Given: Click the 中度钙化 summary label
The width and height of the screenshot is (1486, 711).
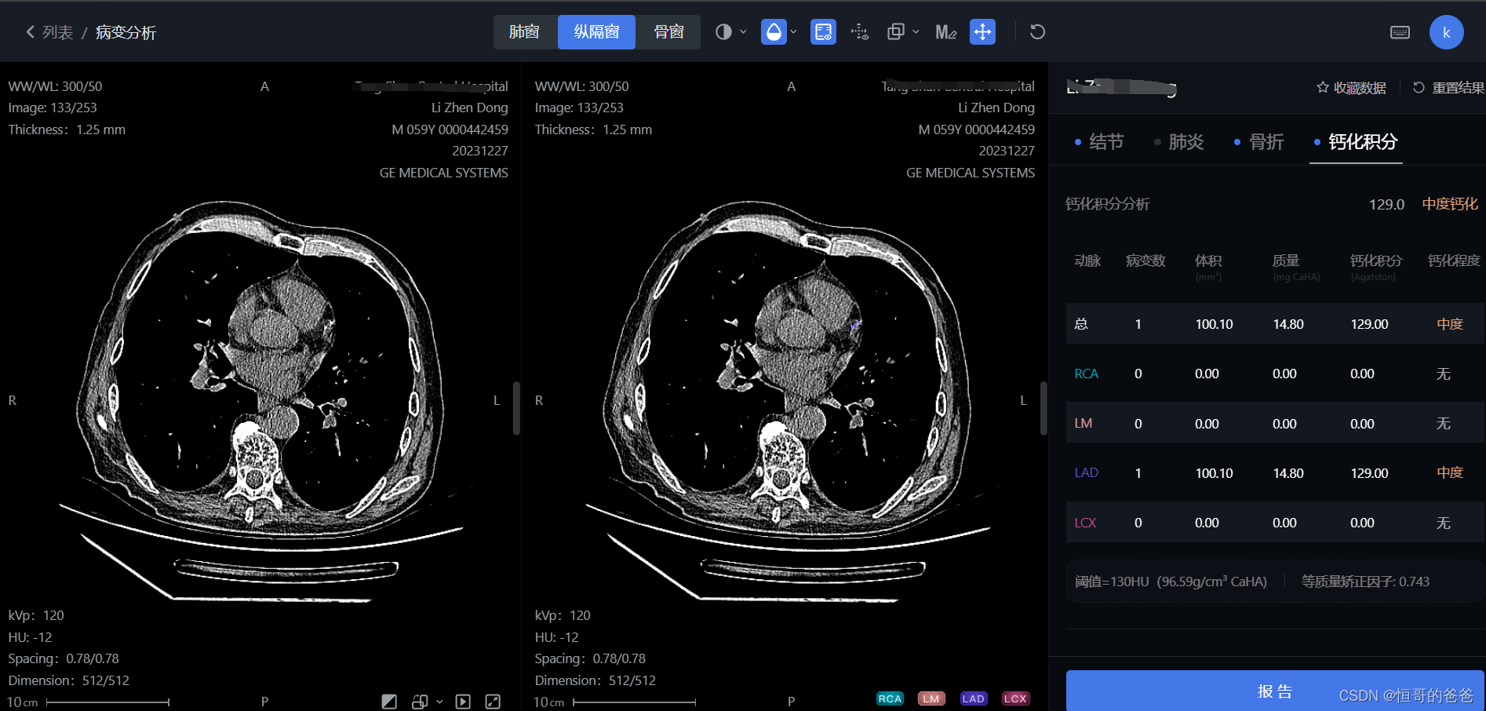Looking at the screenshot, I should point(1450,204).
